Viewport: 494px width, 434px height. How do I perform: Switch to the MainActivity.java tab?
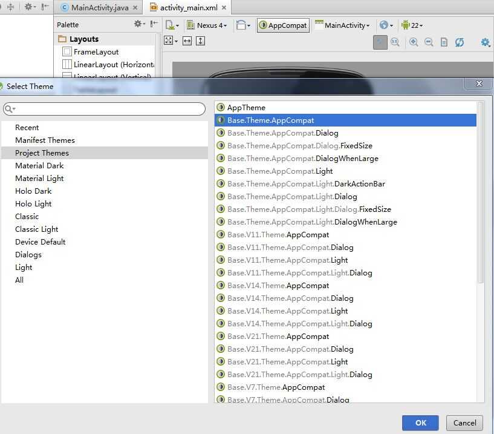point(99,8)
